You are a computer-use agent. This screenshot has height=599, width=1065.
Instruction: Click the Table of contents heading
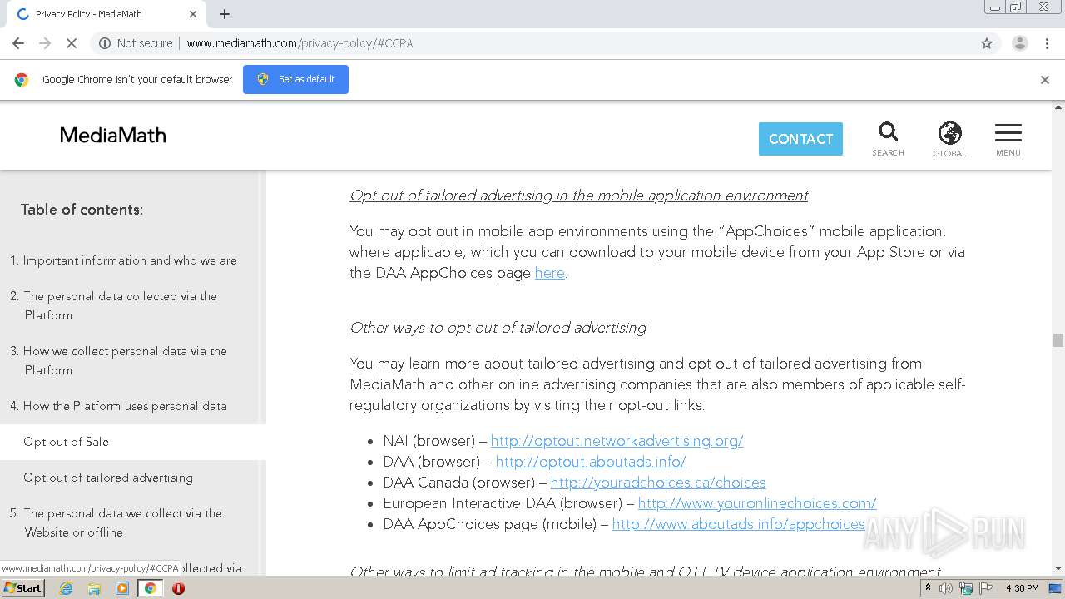(82, 210)
